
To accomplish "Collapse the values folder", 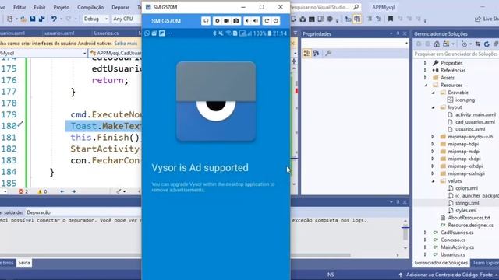I will 434,181.
